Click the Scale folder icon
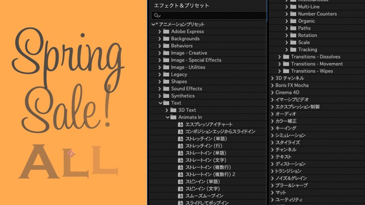The width and height of the screenshot is (365, 205). point(293,42)
